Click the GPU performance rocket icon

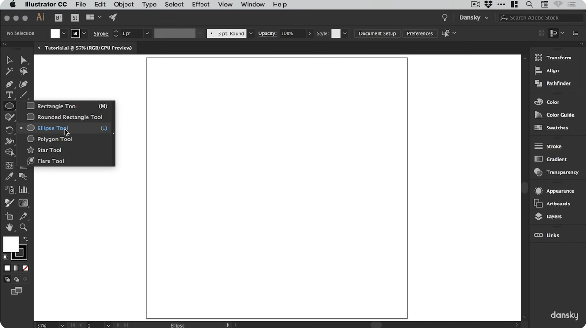point(113,17)
